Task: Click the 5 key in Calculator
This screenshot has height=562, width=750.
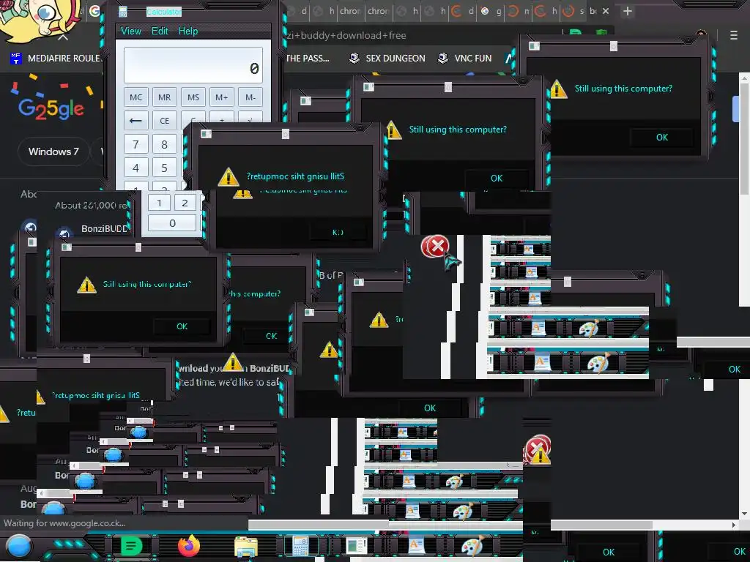Action: [165, 168]
